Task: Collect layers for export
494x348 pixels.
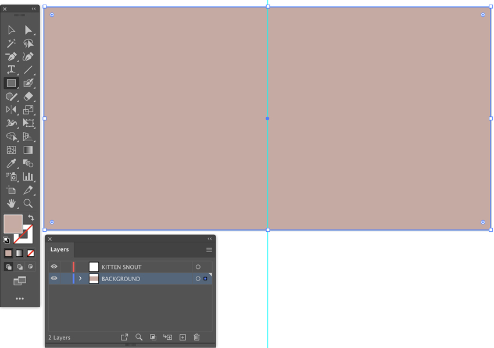Action: 124,338
